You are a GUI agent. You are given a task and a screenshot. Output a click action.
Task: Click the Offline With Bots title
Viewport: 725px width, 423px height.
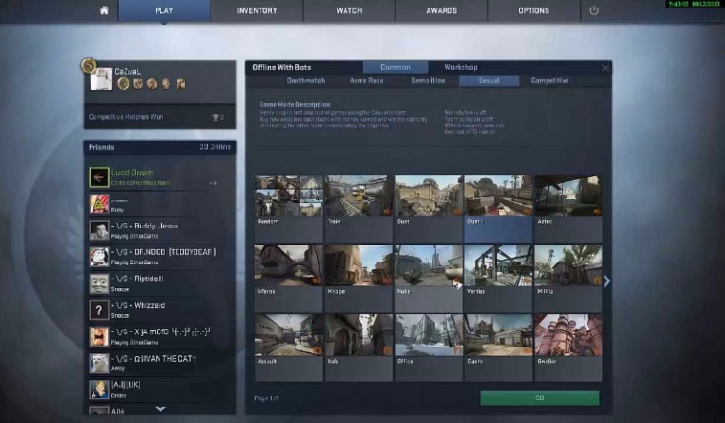point(281,67)
